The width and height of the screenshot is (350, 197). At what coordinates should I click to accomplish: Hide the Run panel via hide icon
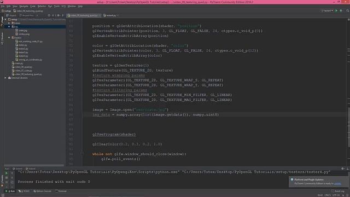pos(348,169)
